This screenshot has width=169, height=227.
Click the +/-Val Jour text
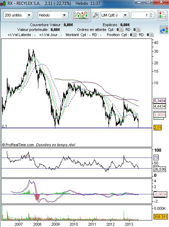click(50, 35)
